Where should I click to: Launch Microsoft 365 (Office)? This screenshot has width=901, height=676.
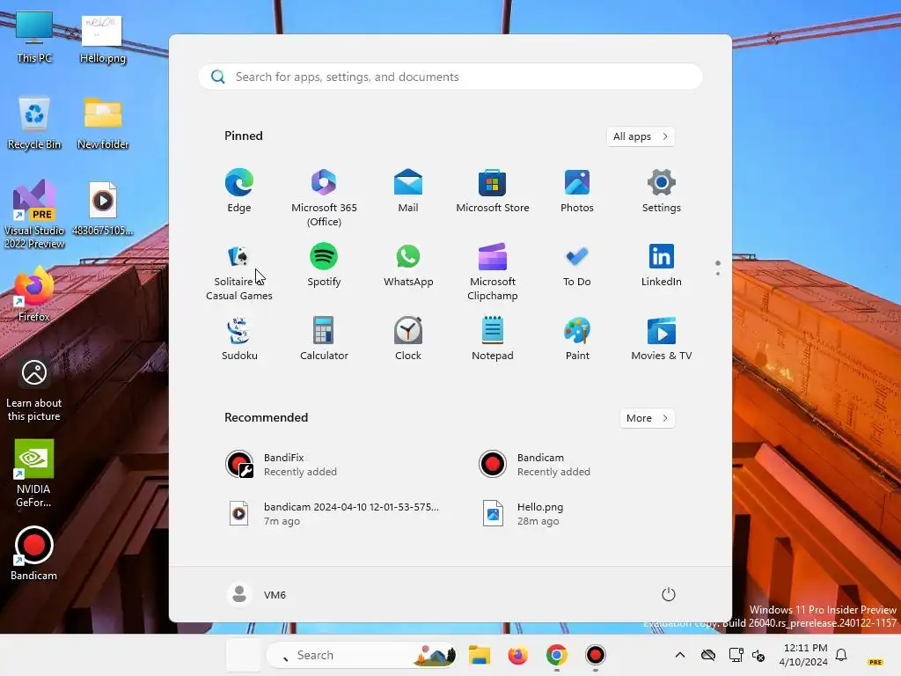click(324, 198)
